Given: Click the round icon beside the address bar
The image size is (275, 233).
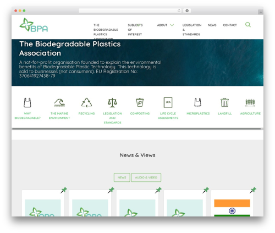Looking at the screenshot, I should click(187, 11).
